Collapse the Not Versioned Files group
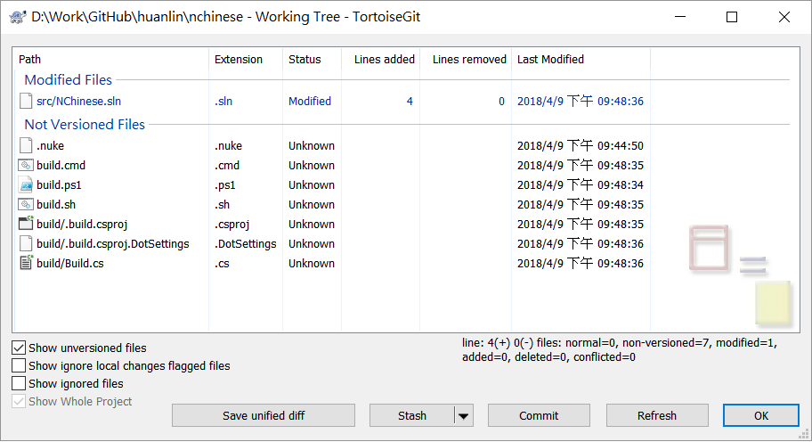 (x=85, y=125)
